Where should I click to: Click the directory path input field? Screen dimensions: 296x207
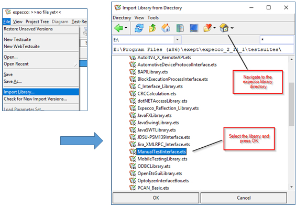tap(203, 50)
